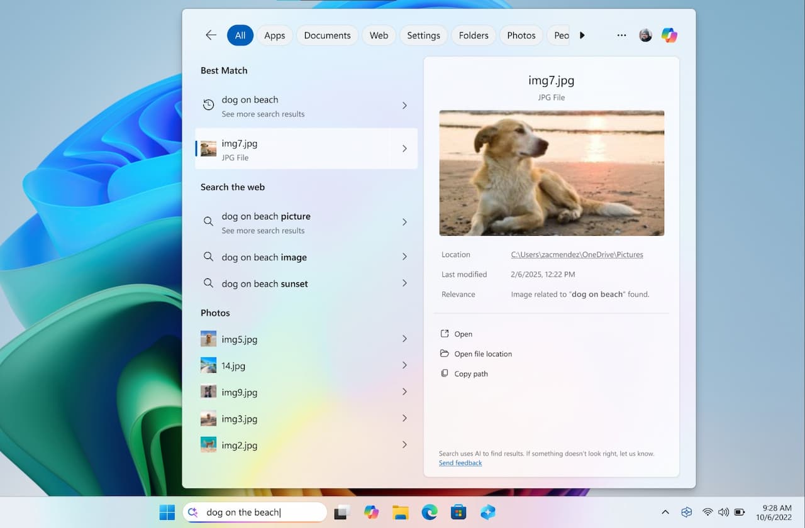The image size is (805, 528).
Task: Expand dog on beach sunset suggestion
Action: pyautogui.click(x=404, y=283)
